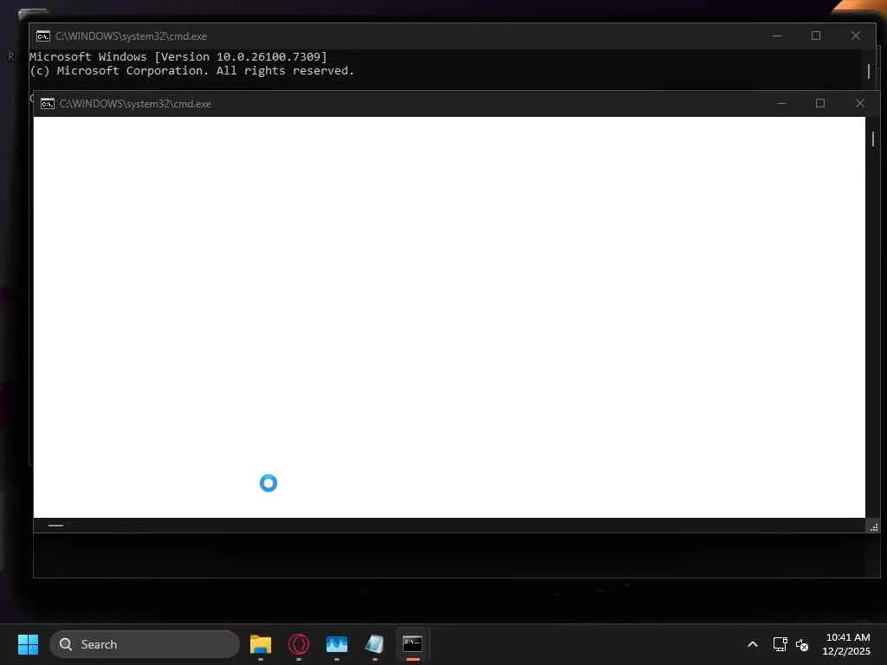Maximize the front cmd.exe window

pyautogui.click(x=819, y=103)
